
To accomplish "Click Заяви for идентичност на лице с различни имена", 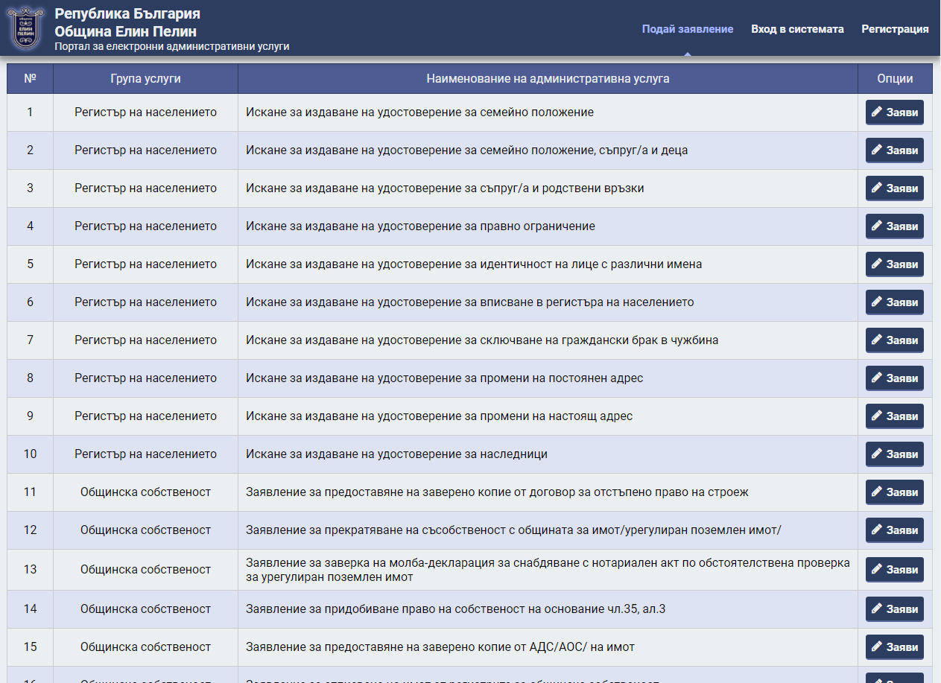I will point(894,264).
